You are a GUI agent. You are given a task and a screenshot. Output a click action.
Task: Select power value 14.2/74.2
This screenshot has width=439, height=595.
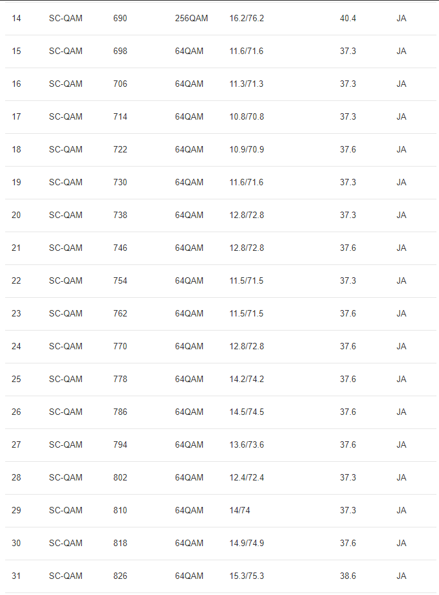coord(247,379)
